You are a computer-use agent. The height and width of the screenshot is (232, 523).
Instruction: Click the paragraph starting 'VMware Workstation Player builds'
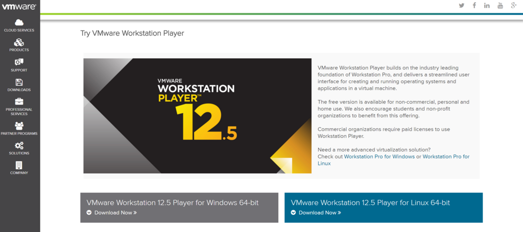tap(394, 78)
